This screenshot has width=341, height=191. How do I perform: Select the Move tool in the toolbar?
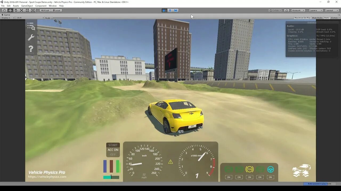coord(10,10)
